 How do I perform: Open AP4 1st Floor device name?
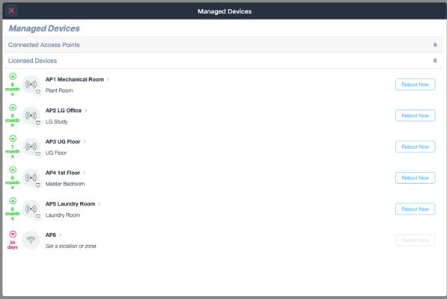[63, 173]
